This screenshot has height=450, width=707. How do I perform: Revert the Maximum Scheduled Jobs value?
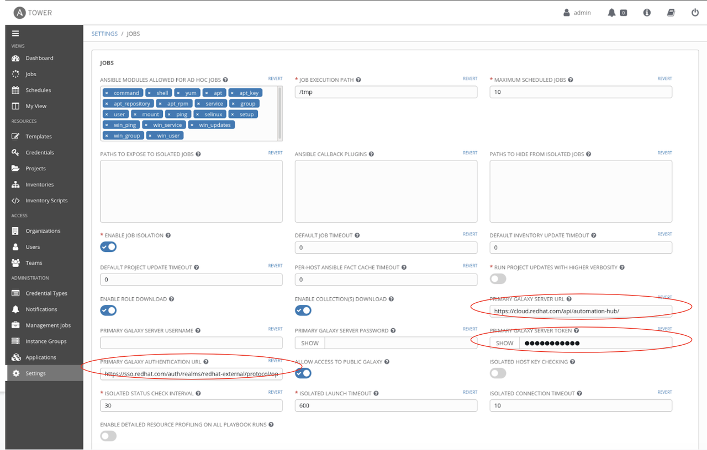point(664,79)
